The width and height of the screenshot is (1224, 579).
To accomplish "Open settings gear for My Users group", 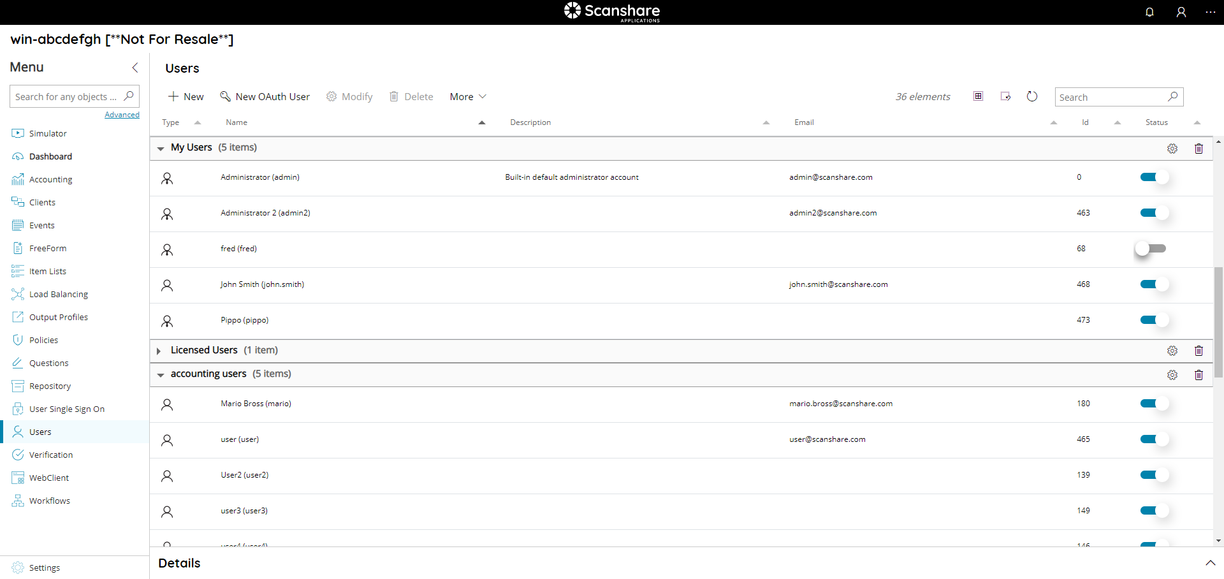I will point(1172,149).
